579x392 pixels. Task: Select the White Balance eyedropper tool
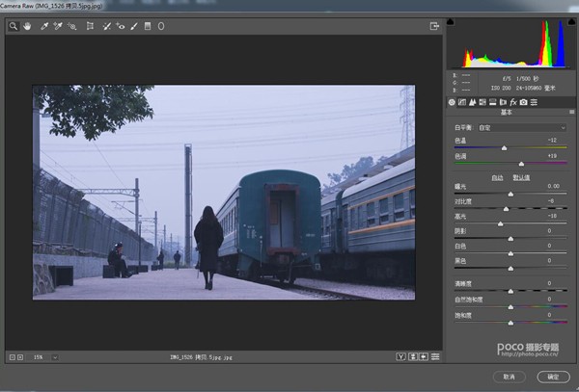tap(44, 26)
